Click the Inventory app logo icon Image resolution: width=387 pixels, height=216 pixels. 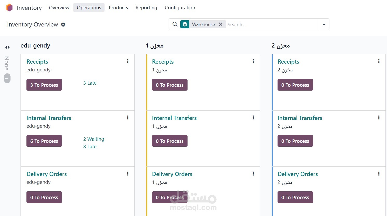(9, 8)
